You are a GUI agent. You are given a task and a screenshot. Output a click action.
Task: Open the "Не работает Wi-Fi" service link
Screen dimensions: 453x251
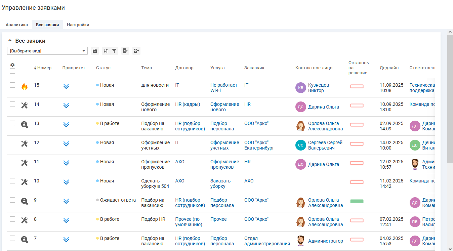tap(224, 88)
